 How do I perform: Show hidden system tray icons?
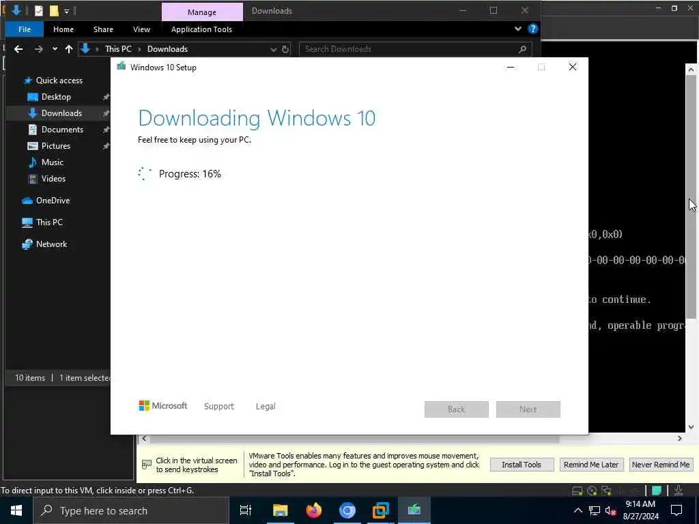[x=577, y=510]
